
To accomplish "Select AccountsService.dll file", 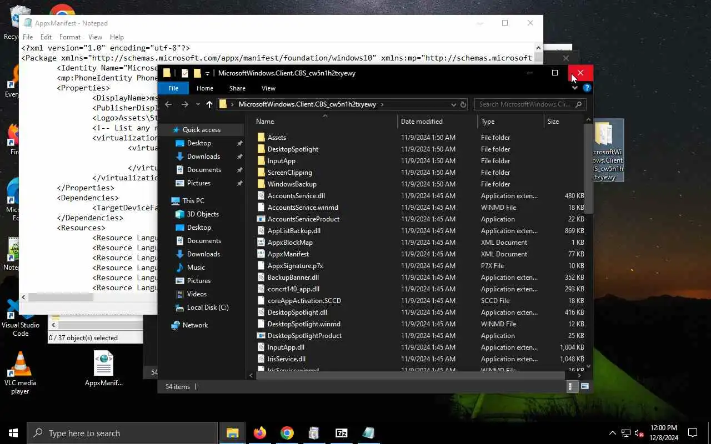I will 296,196.
